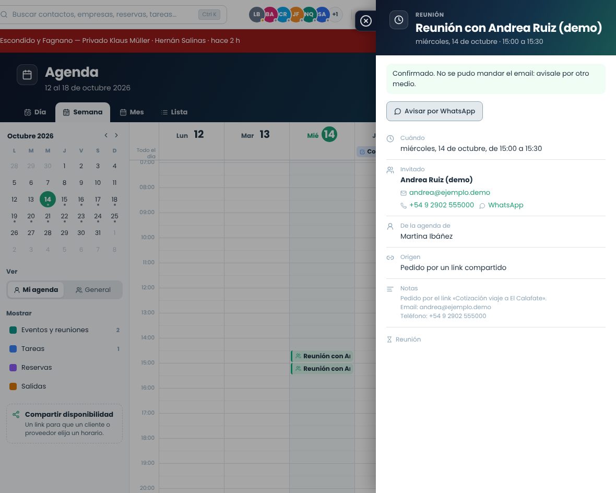Select day 15 in mini calendar
This screenshot has width=616, height=493.
point(64,199)
